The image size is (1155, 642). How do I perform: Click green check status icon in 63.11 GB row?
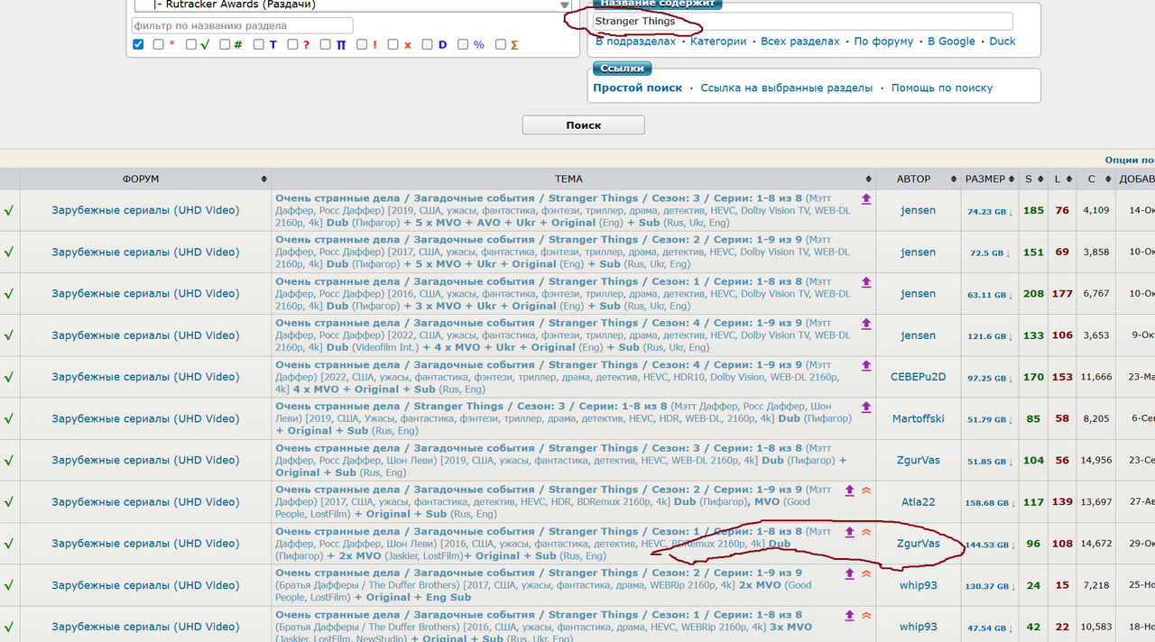click(x=9, y=294)
